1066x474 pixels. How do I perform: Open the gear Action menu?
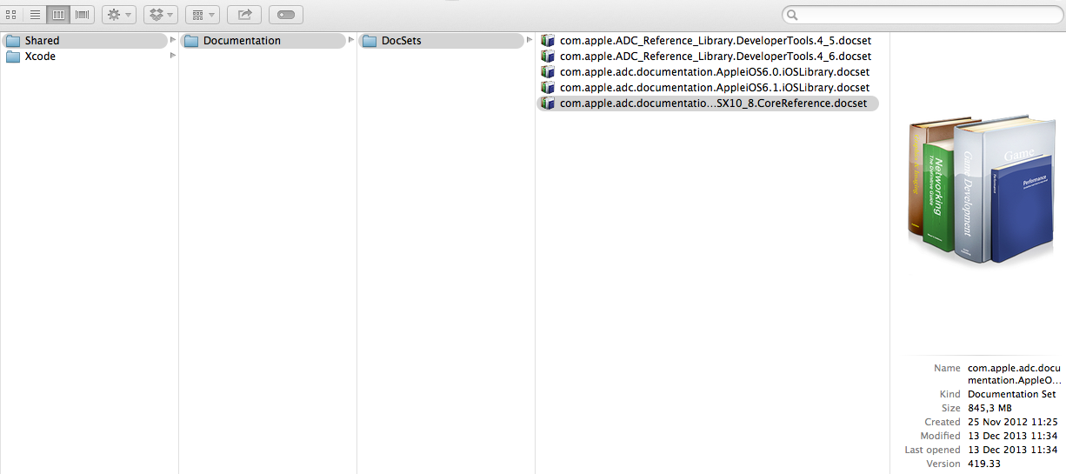118,15
